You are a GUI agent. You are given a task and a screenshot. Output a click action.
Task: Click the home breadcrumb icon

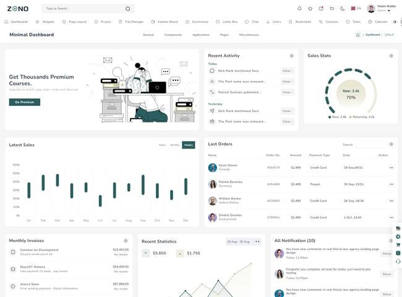357,35
